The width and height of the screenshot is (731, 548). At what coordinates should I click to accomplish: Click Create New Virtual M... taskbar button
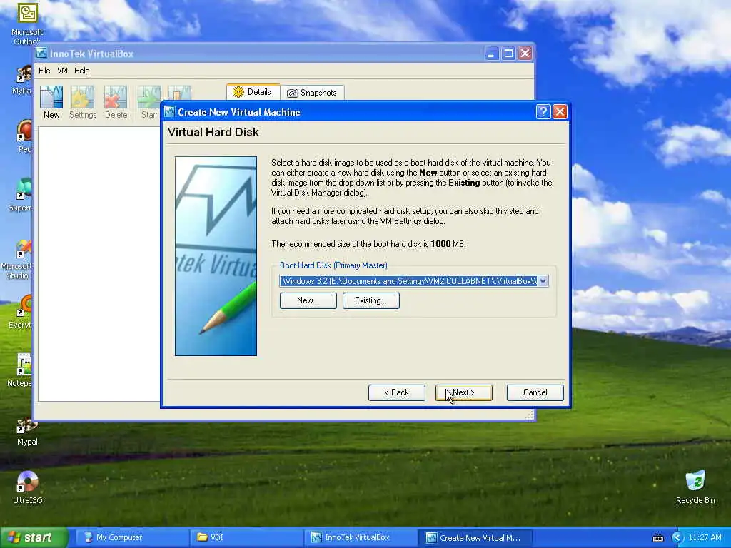pos(475,538)
